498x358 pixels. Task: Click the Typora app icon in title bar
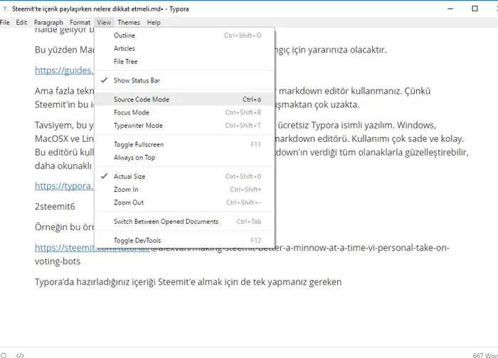pos(5,9)
